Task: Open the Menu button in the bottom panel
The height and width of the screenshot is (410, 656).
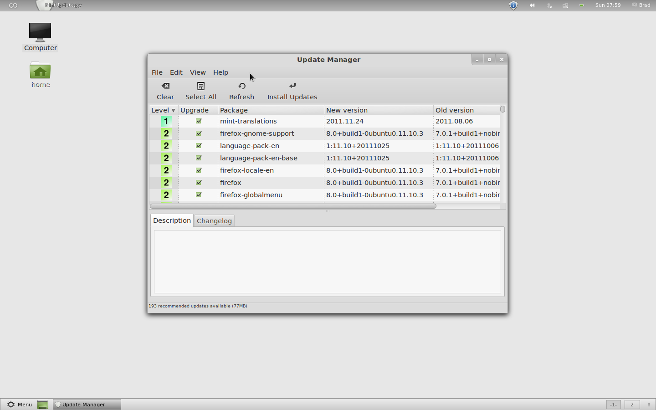Action: (x=20, y=405)
